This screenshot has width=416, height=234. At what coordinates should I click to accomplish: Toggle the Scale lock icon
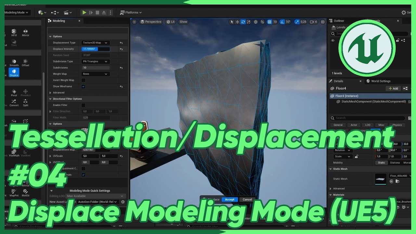357,156
